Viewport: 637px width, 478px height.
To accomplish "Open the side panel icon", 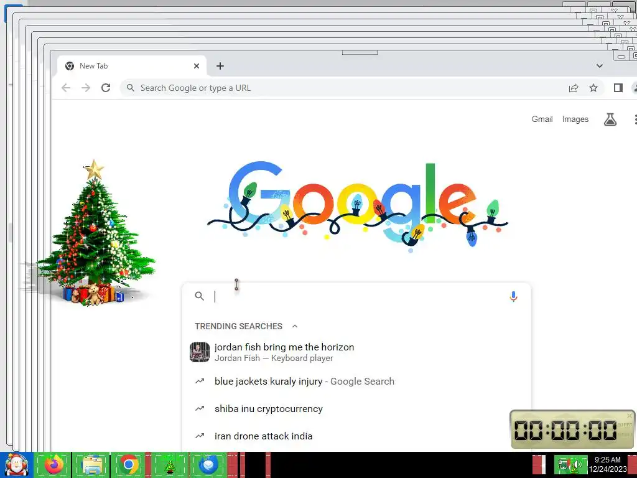I will (618, 88).
